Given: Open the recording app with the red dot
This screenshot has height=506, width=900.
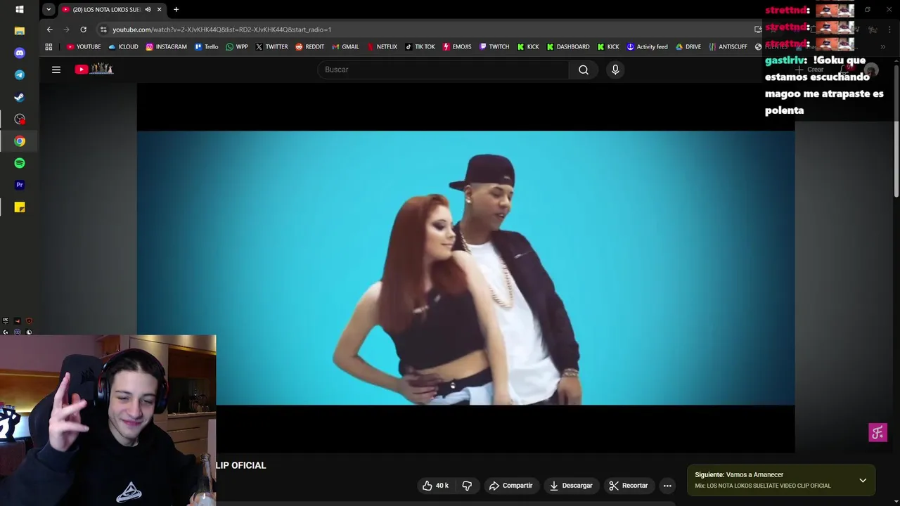Looking at the screenshot, I should tap(20, 119).
